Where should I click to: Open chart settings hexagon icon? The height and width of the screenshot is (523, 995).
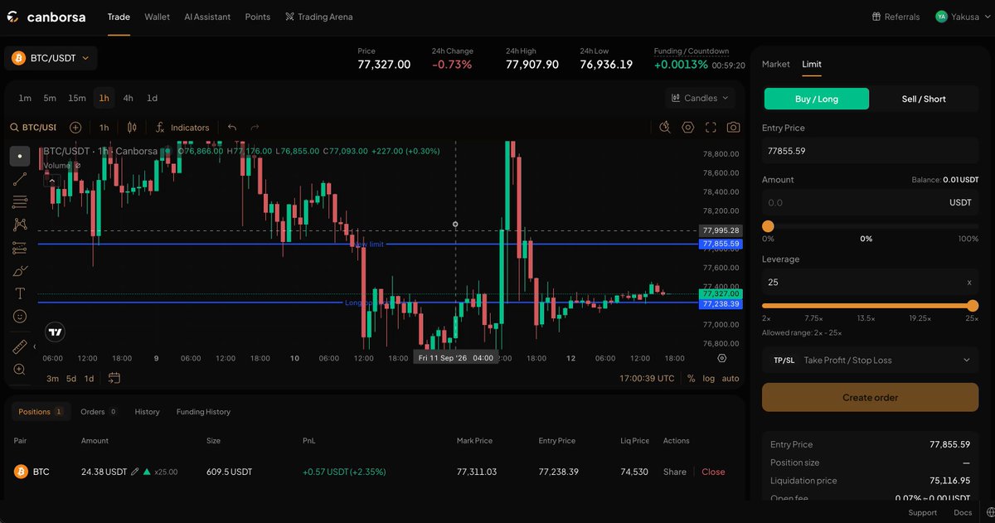tap(688, 128)
